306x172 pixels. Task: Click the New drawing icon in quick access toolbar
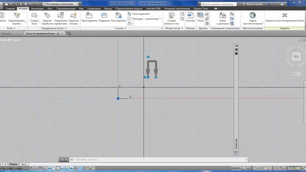pos(7,4)
